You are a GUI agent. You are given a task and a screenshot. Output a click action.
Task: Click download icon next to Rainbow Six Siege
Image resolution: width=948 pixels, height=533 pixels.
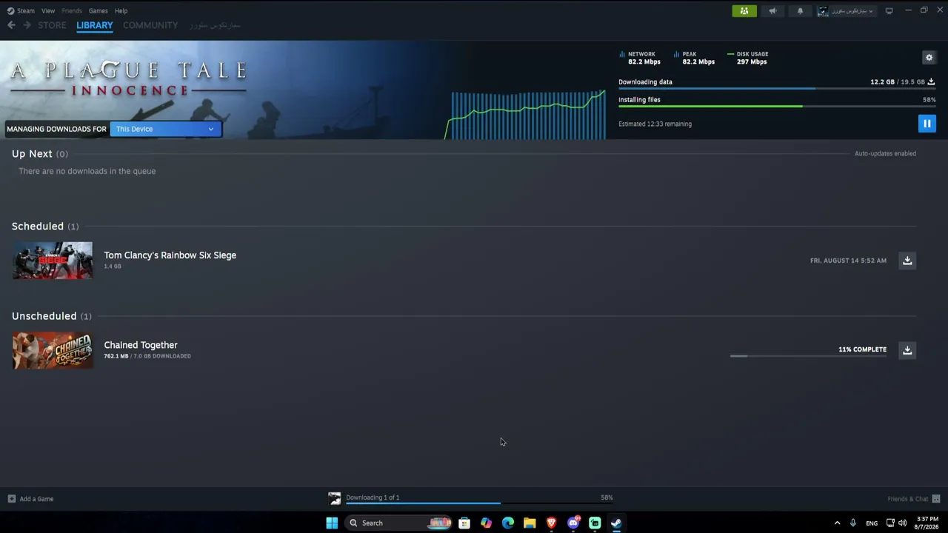point(907,261)
